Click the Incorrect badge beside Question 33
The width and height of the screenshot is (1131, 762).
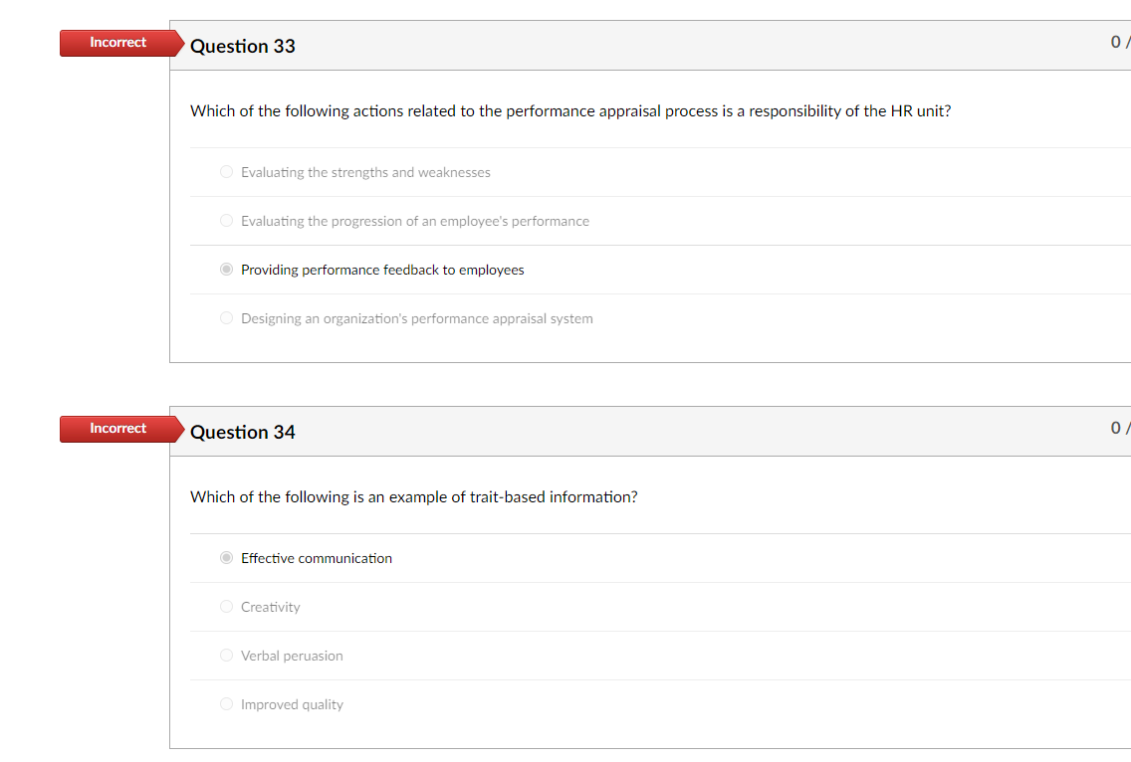click(117, 43)
